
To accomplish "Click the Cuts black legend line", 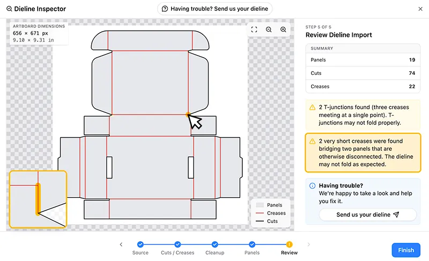I will (260, 221).
